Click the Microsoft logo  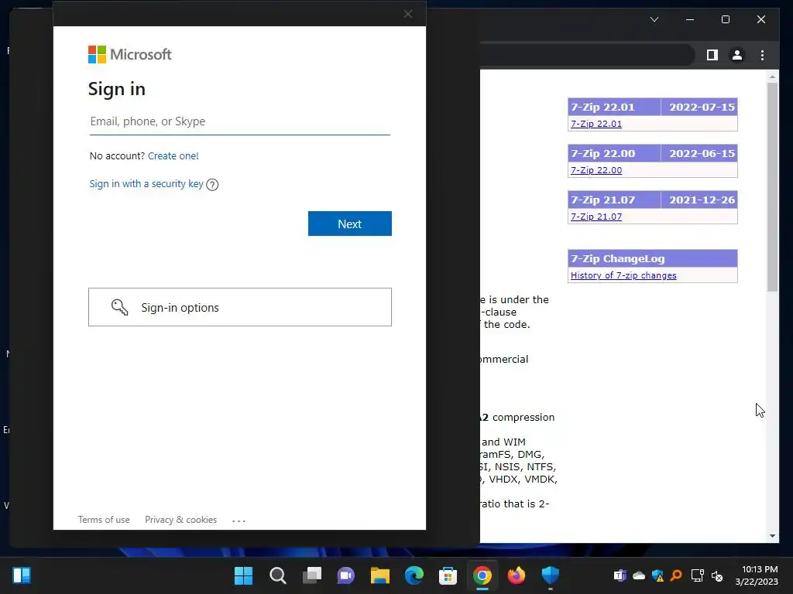130,55
